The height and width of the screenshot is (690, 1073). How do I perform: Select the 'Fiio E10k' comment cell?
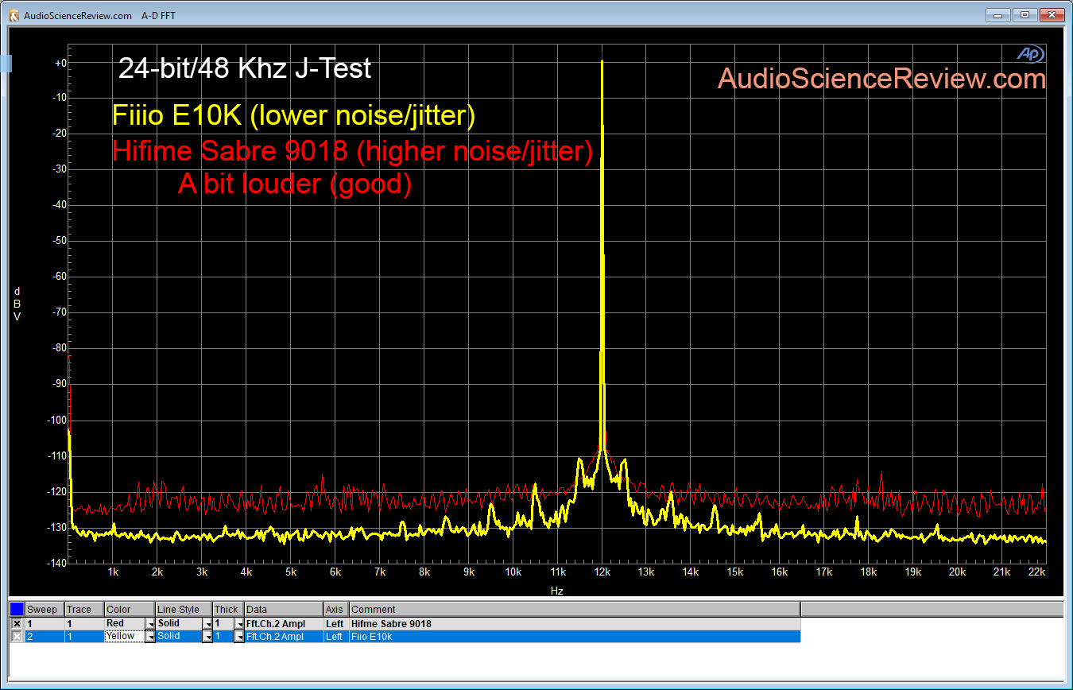(x=575, y=637)
